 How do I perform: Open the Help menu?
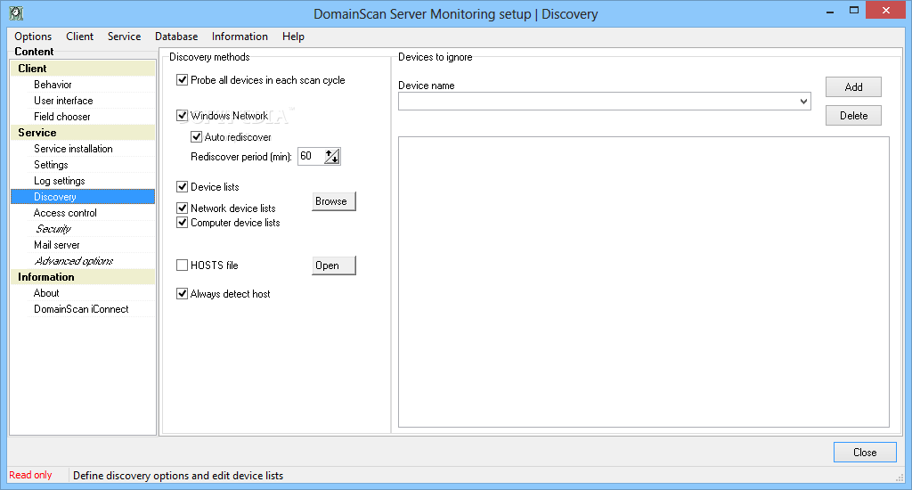[x=293, y=36]
